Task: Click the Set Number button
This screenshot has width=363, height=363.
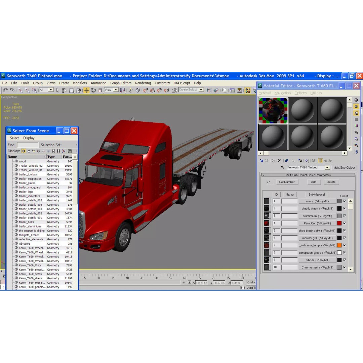Action: click(287, 182)
